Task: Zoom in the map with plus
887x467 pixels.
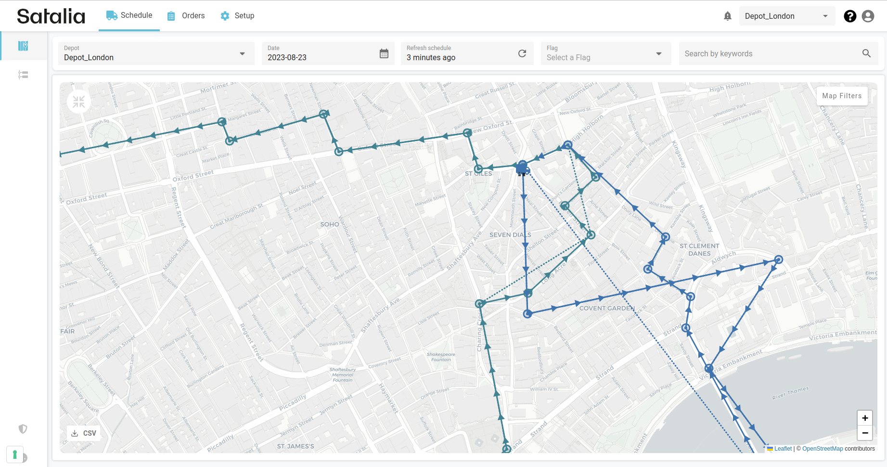Action: coord(865,418)
